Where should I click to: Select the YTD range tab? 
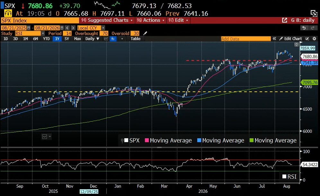point(46,39)
